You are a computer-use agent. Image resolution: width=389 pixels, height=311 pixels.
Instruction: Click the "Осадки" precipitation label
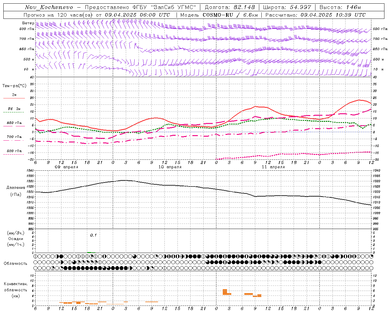point(16,239)
